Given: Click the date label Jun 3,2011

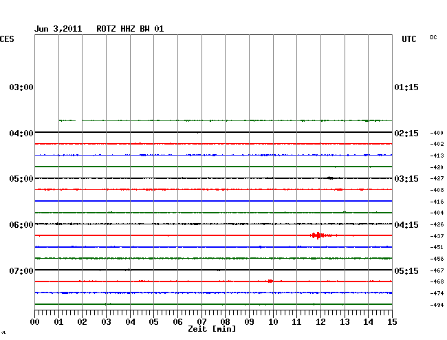Looking at the screenshot, I should pyautogui.click(x=58, y=29).
